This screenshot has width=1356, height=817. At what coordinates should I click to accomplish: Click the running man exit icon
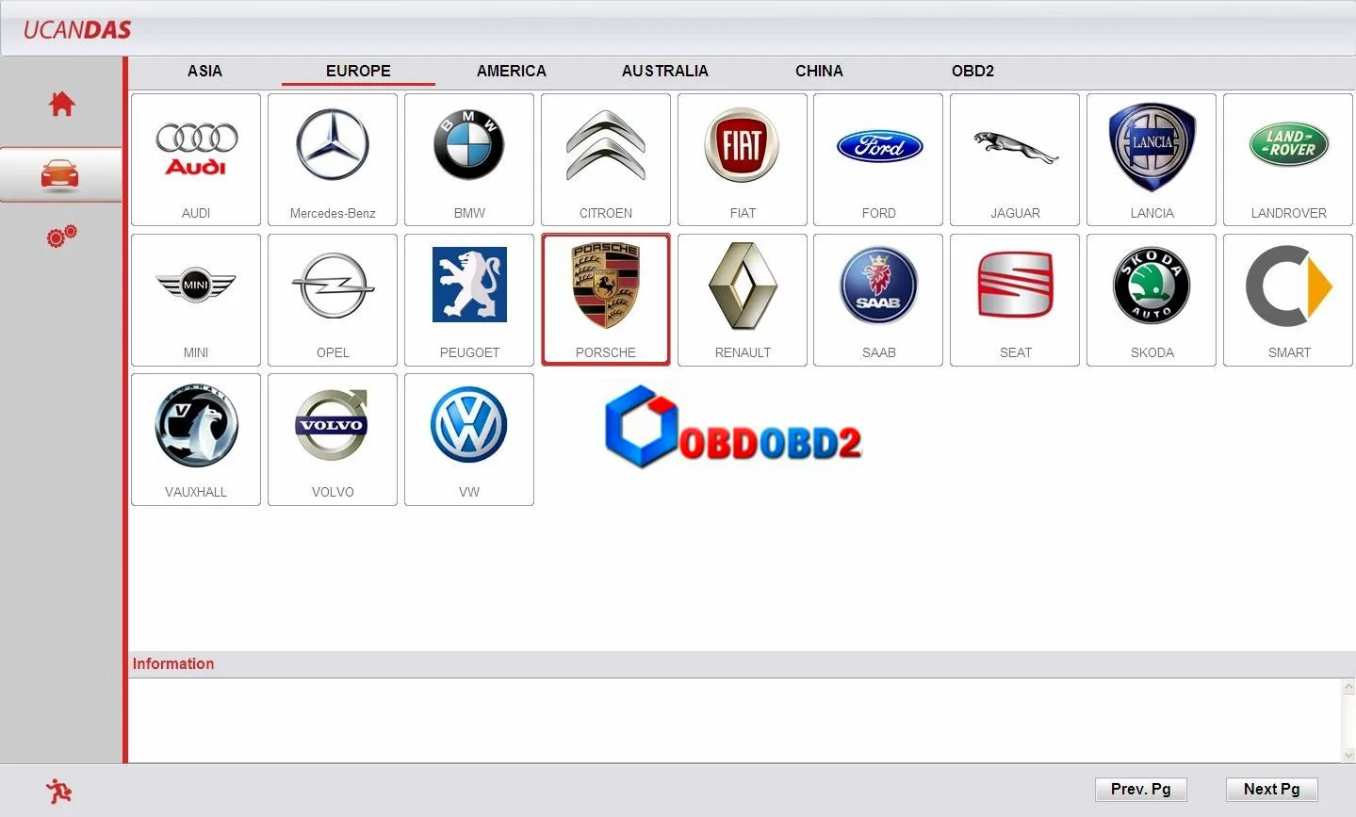tap(58, 791)
